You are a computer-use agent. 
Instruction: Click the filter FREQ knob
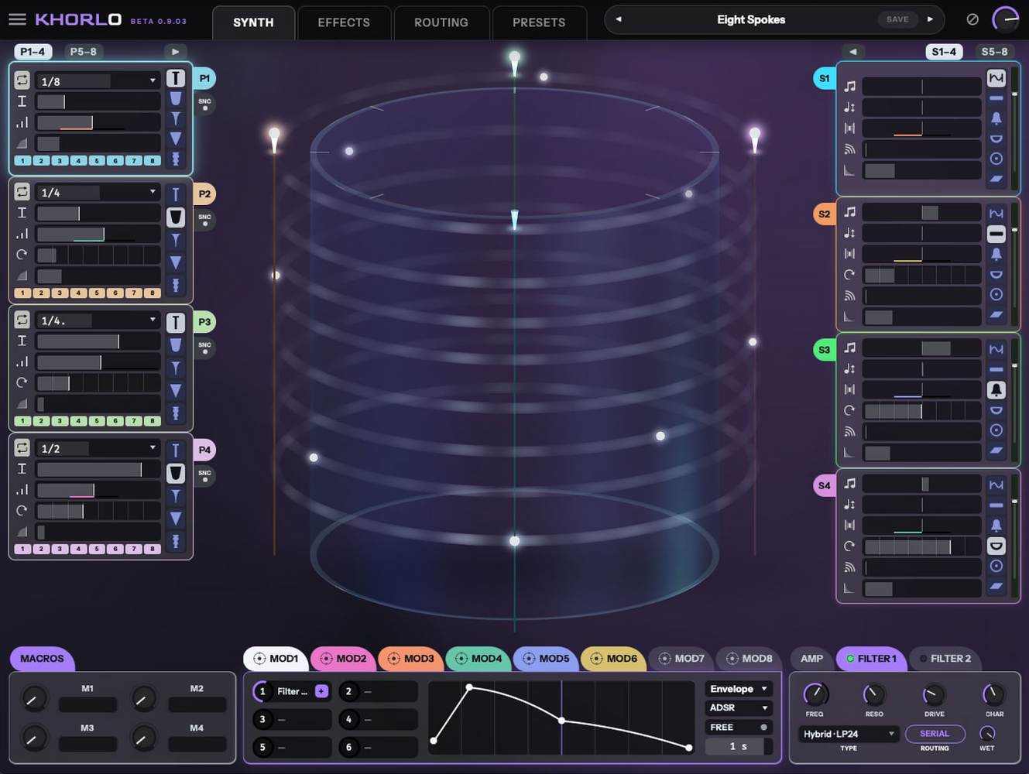tap(815, 694)
